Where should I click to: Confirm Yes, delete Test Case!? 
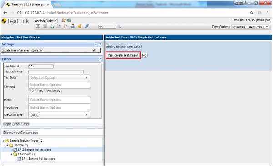[123, 55]
